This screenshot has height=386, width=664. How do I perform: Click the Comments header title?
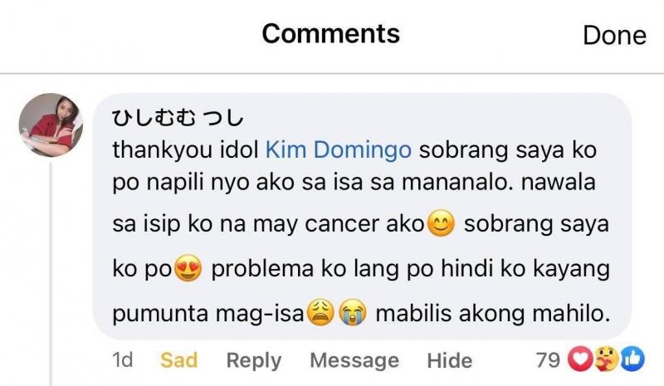coord(330,33)
